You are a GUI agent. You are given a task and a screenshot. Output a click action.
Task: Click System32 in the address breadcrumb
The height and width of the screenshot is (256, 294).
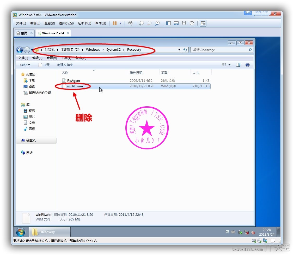(113, 50)
